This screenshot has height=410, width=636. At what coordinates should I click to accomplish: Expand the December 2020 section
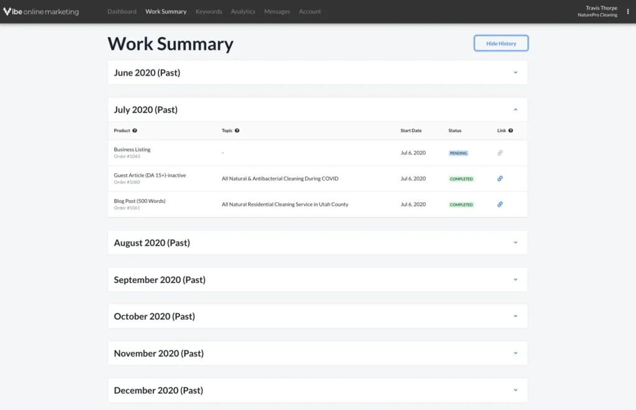(516, 390)
